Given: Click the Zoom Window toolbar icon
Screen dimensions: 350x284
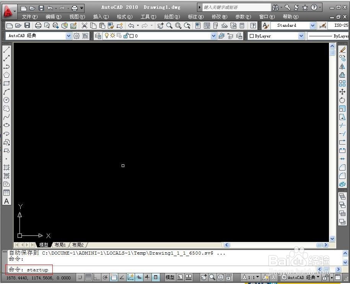Looking at the screenshot, I should (178, 26).
